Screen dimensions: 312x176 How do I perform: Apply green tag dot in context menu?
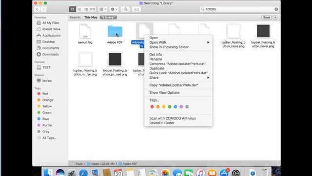coord(170,107)
